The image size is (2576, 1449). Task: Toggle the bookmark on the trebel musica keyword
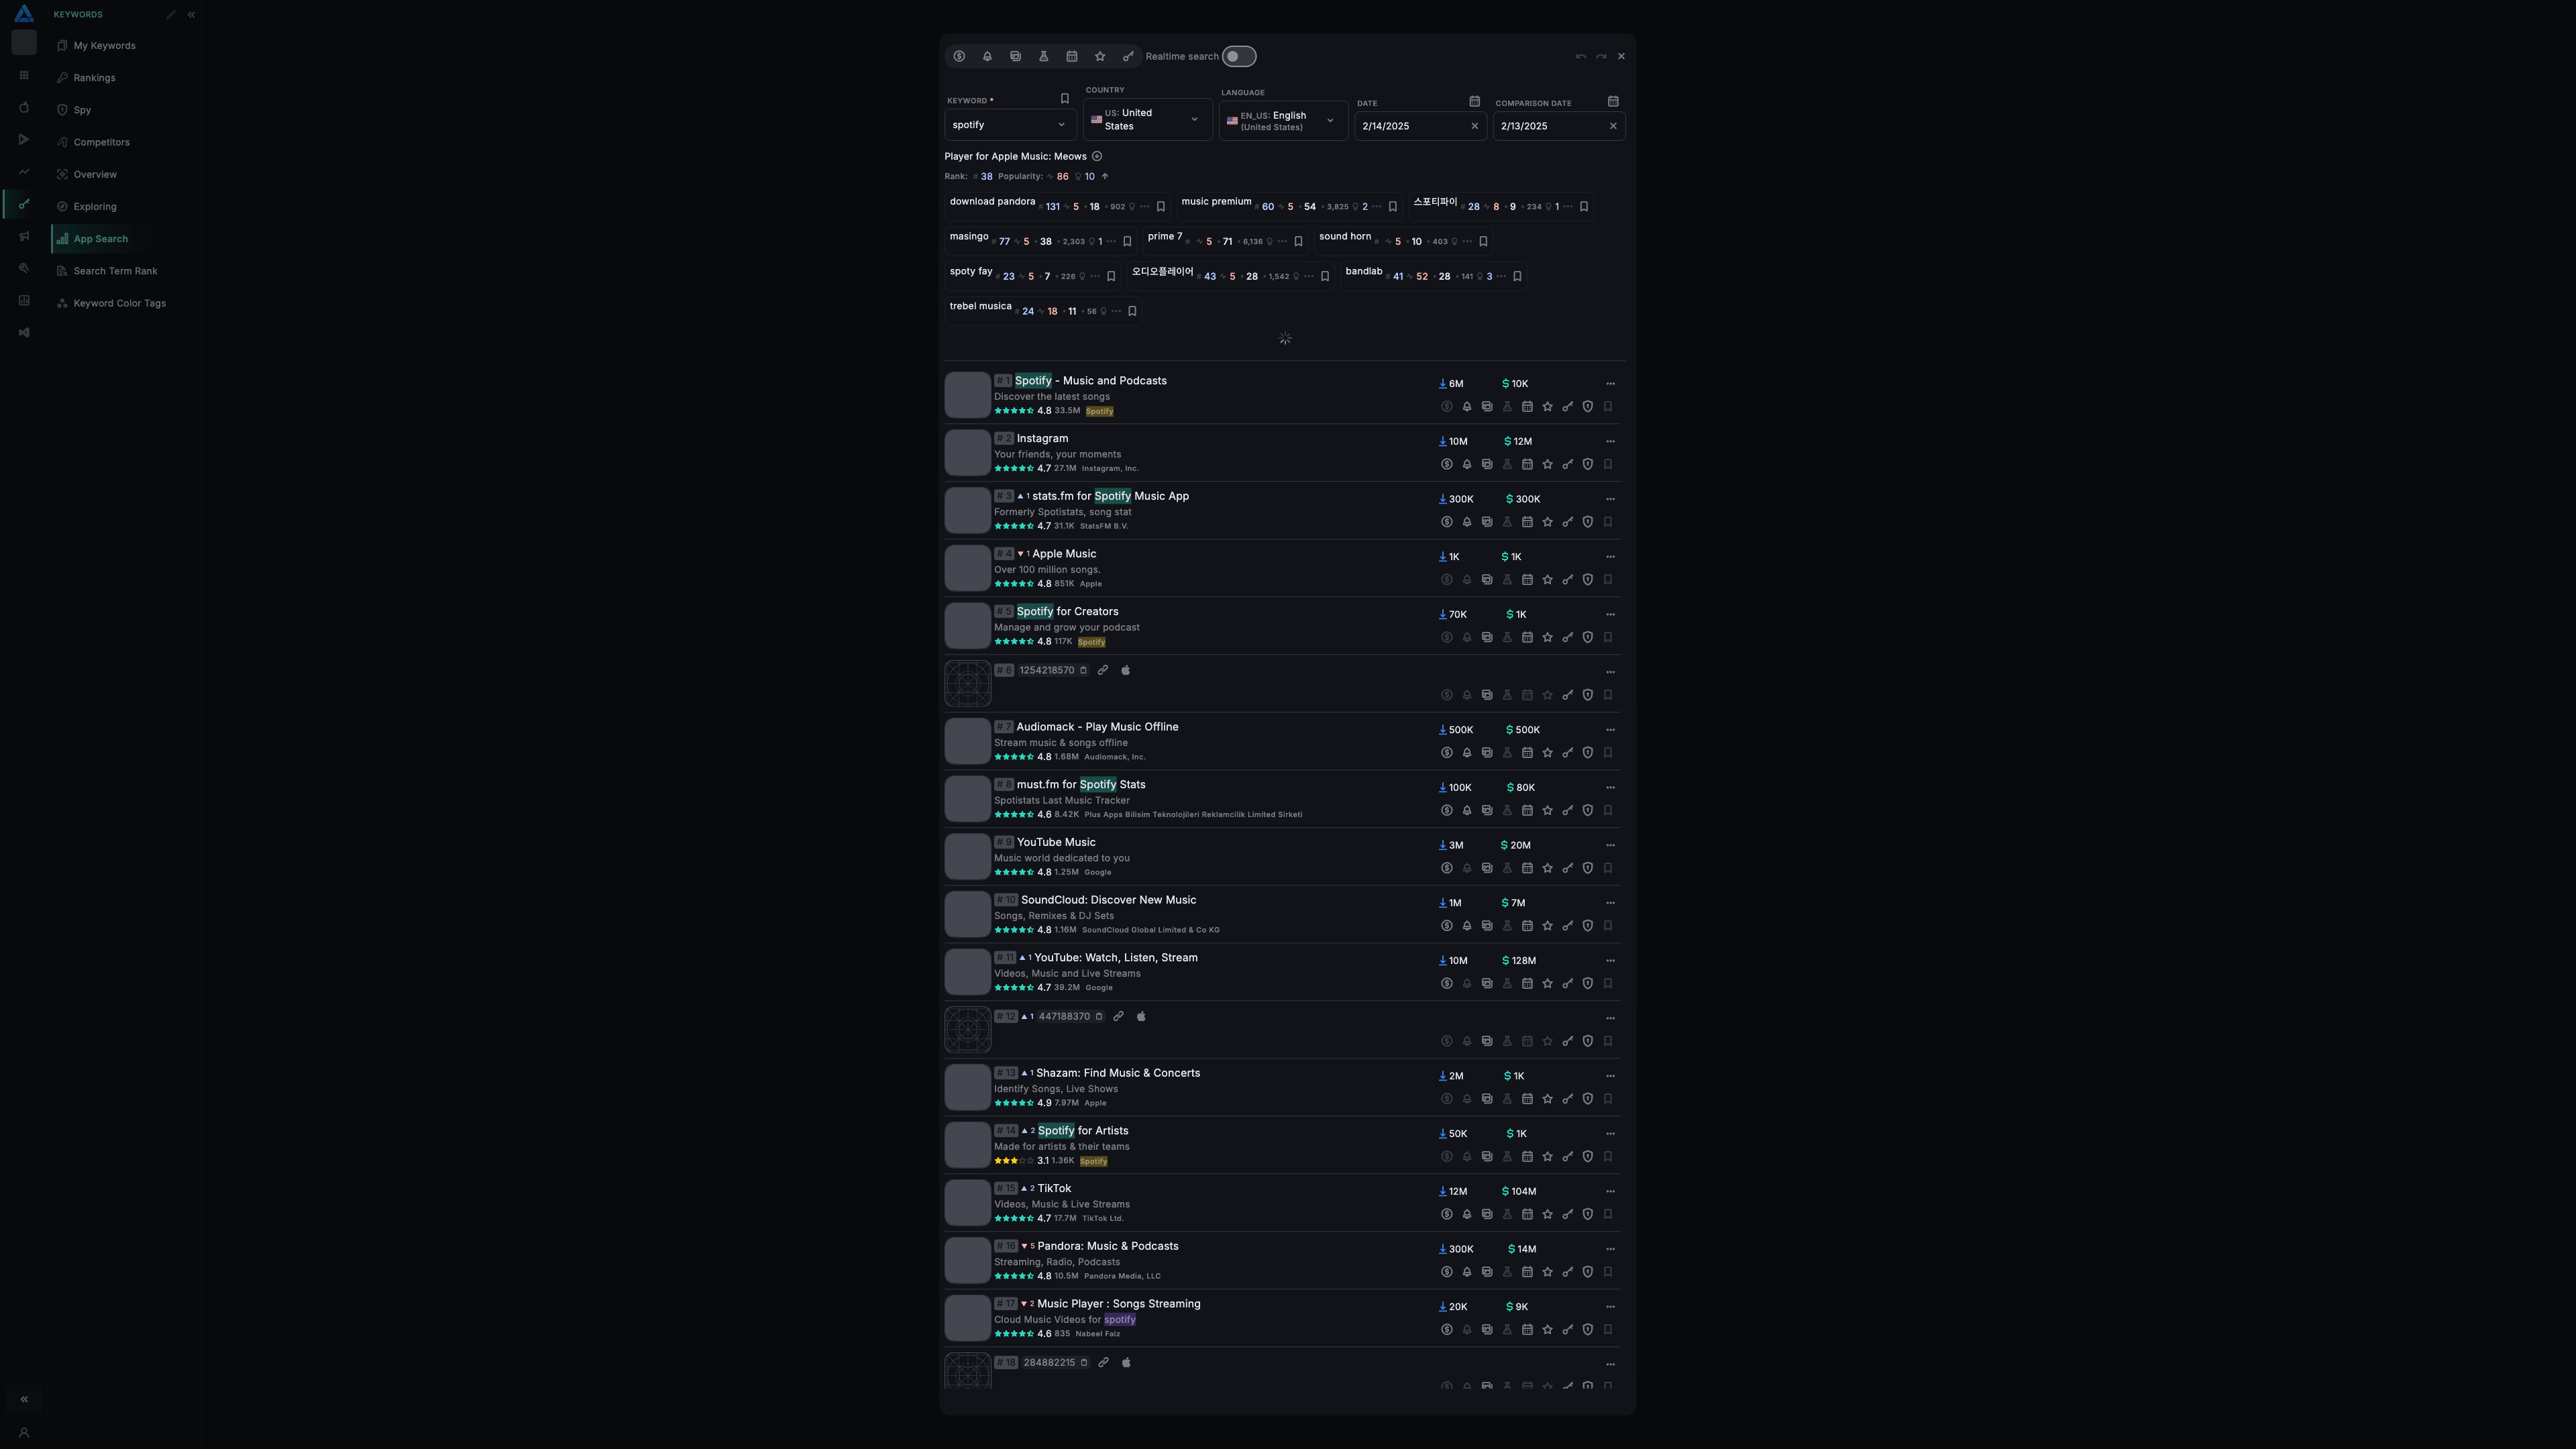pos(1132,312)
